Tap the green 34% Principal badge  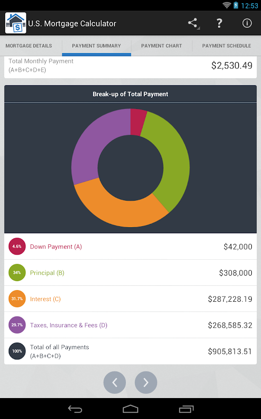point(17,272)
